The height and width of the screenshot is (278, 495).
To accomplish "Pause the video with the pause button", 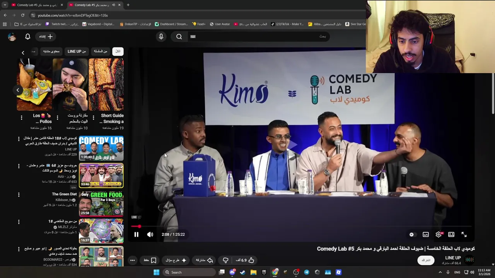I will coord(136,234).
